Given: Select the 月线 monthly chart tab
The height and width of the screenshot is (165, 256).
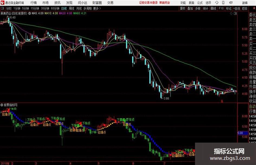Looking at the screenshot, I should [79, 8].
